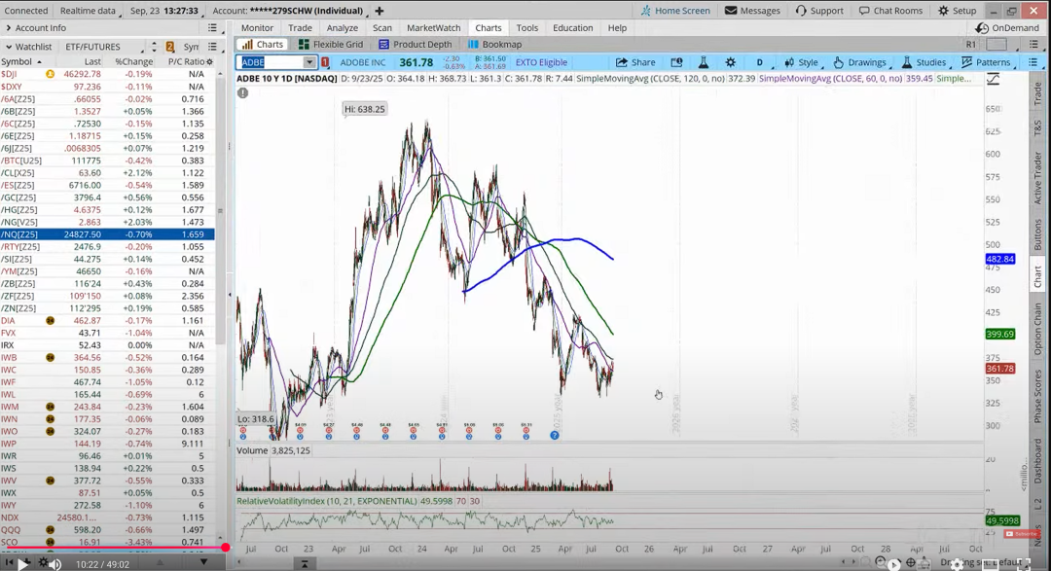The width and height of the screenshot is (1051, 571).
Task: Open Account Info section menu icon
Action: (x=212, y=28)
